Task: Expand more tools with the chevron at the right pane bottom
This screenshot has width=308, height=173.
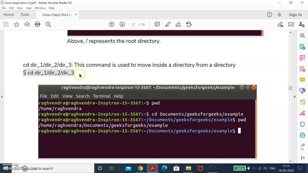Action: point(303,149)
